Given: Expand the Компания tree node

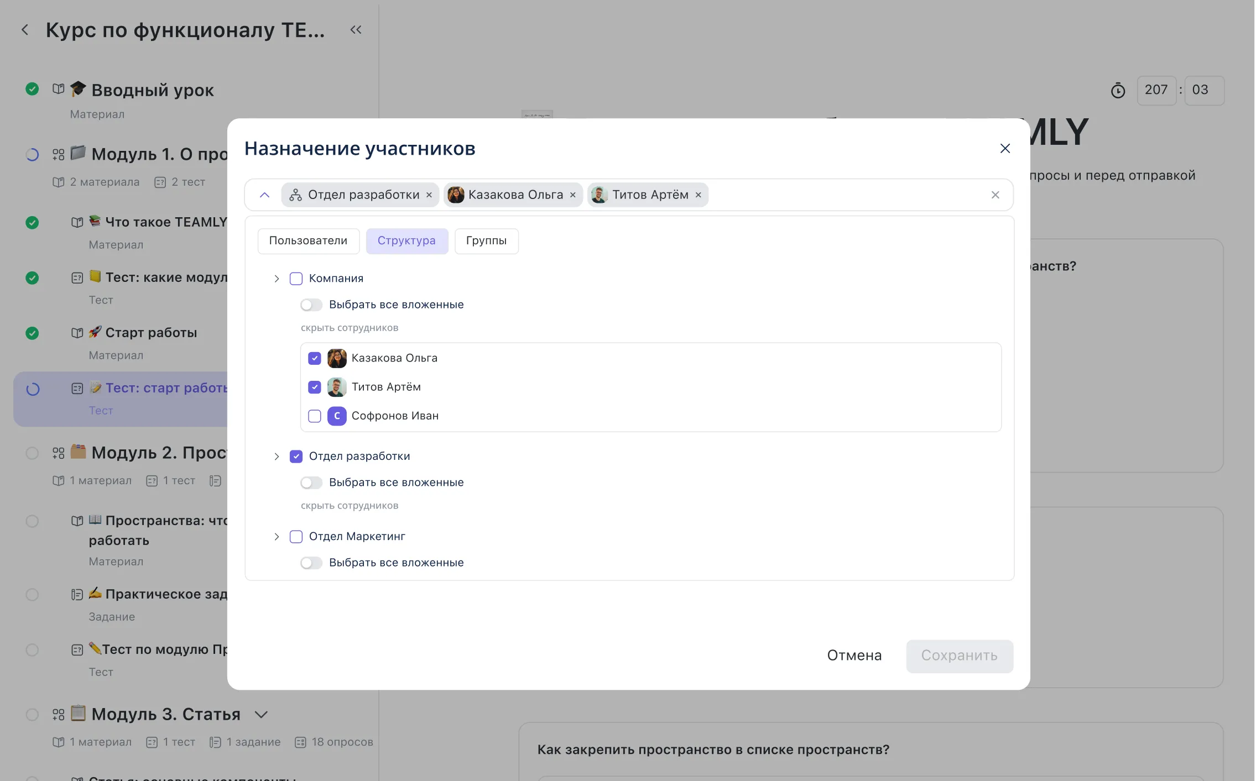Looking at the screenshot, I should (x=277, y=279).
